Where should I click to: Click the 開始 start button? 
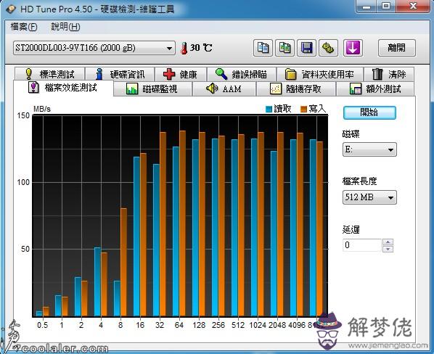pyautogui.click(x=369, y=112)
